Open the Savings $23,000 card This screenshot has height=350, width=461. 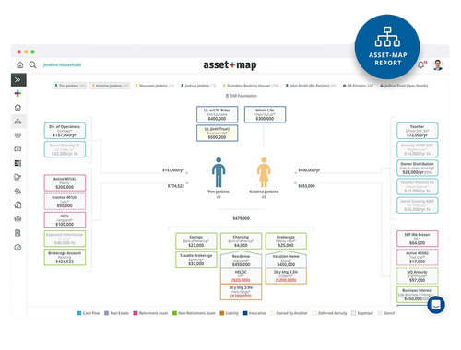[196, 241]
